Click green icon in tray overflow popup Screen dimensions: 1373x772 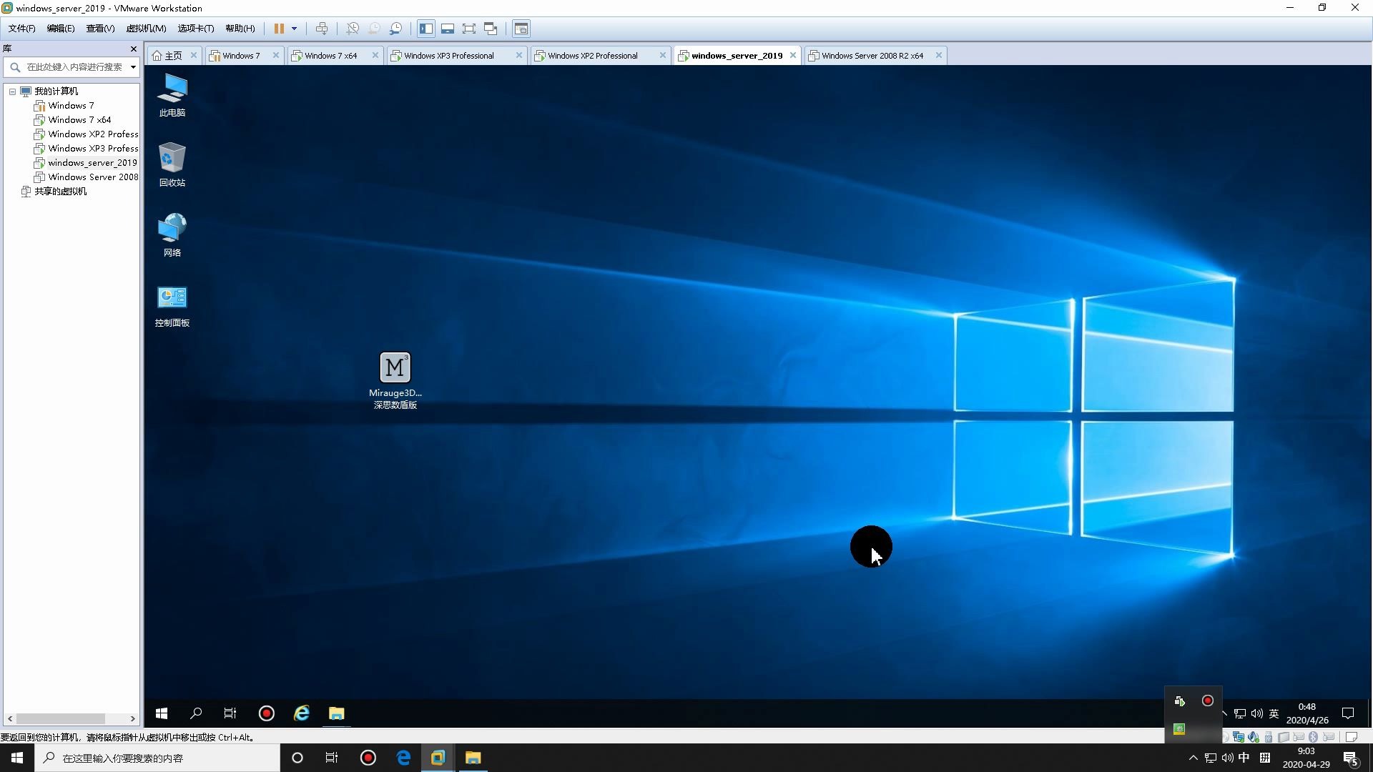pos(1179,729)
